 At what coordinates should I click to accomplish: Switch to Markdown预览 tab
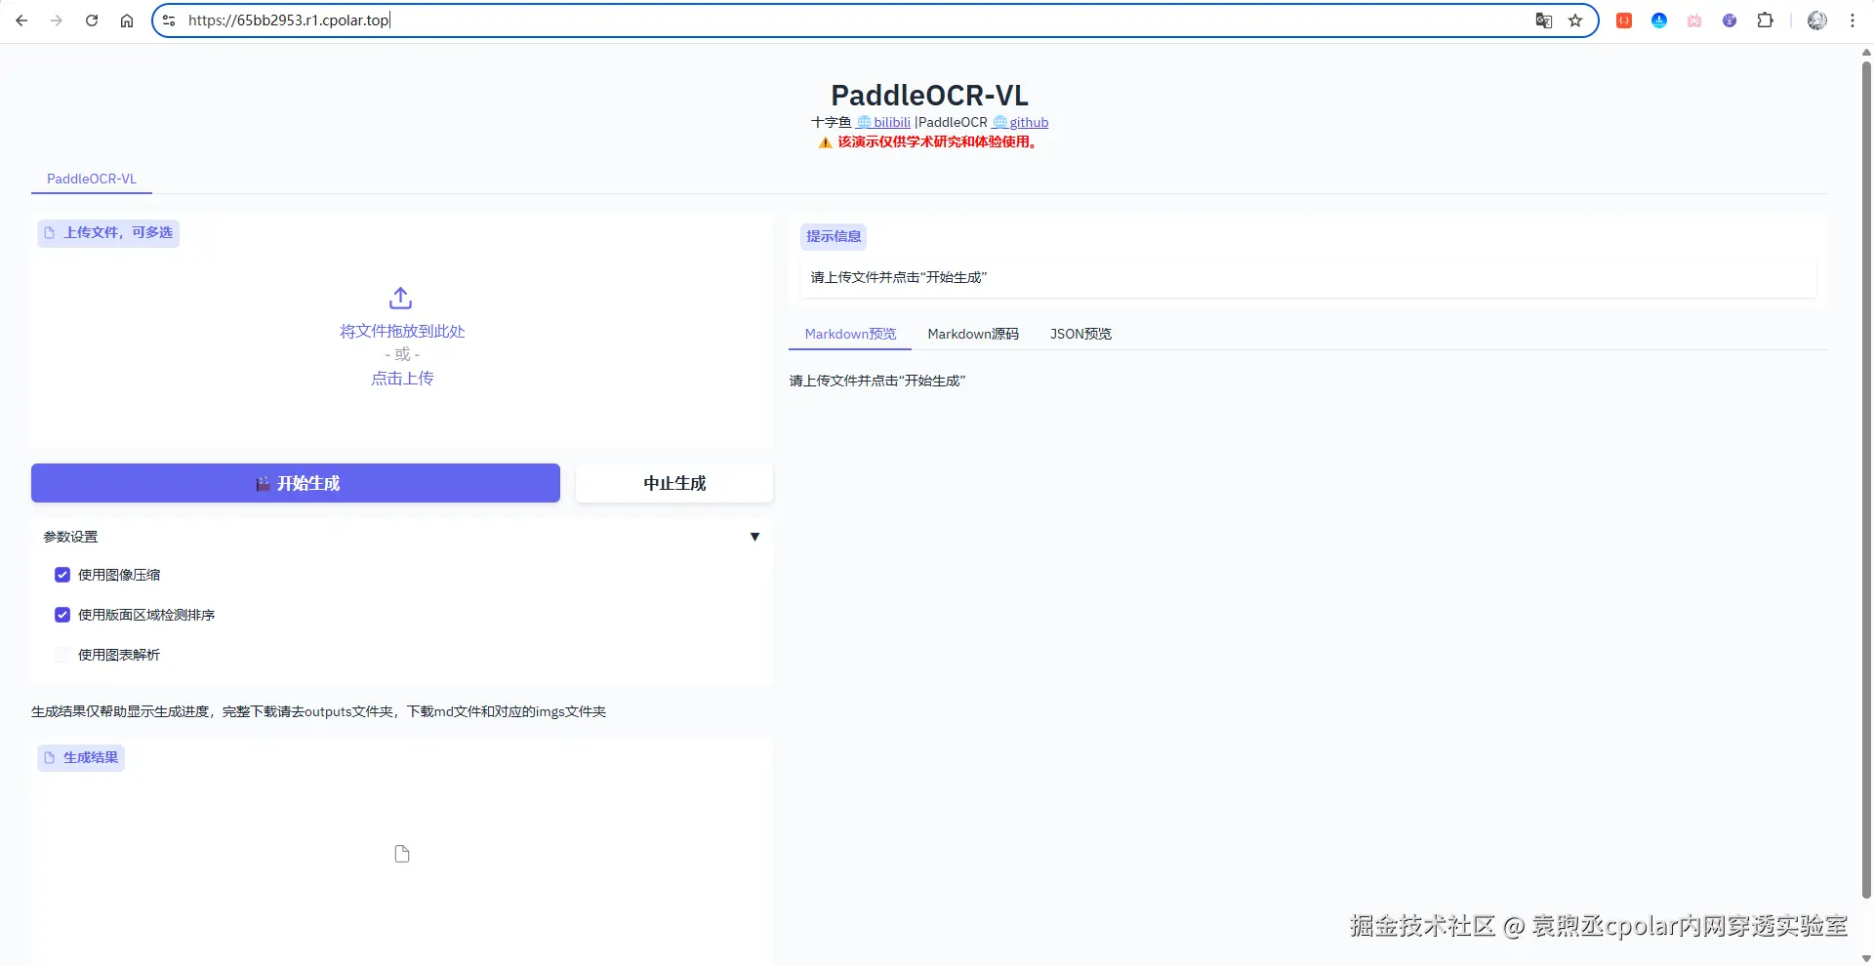(x=850, y=334)
